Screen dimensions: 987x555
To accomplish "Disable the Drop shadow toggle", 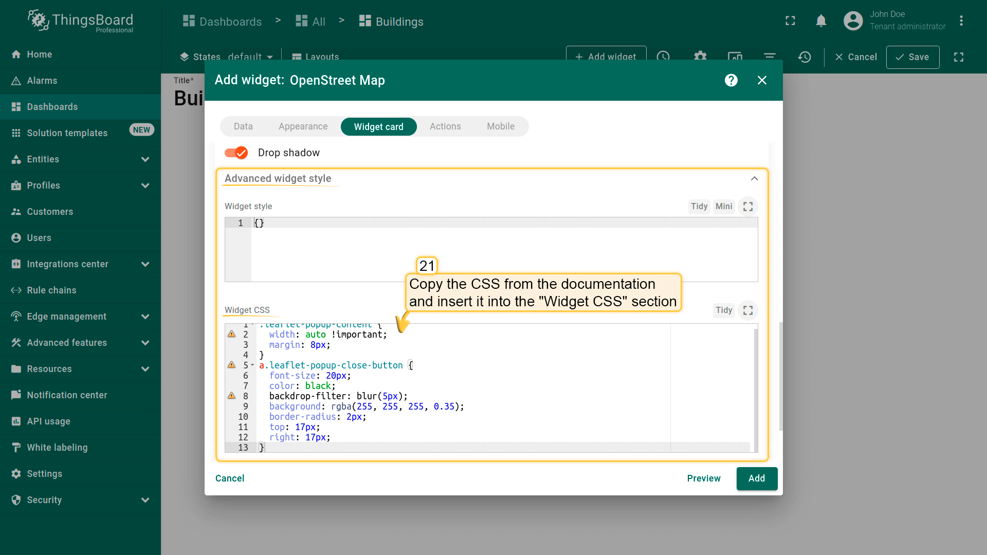I will (236, 153).
